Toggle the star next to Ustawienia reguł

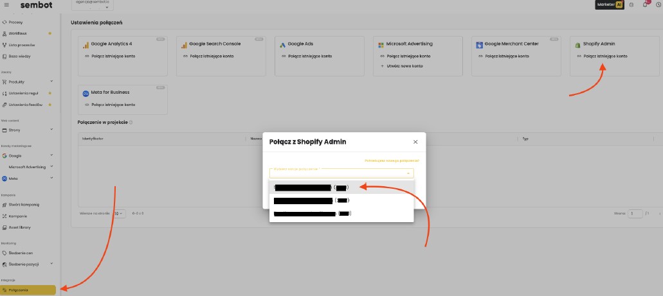click(x=50, y=93)
